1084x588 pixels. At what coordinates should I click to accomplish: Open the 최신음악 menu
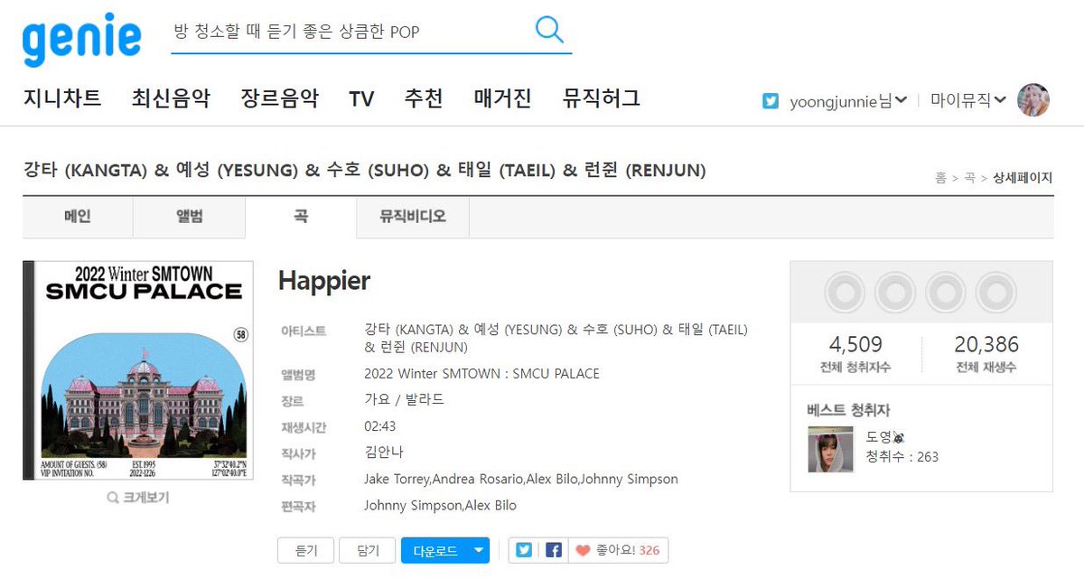(x=171, y=98)
